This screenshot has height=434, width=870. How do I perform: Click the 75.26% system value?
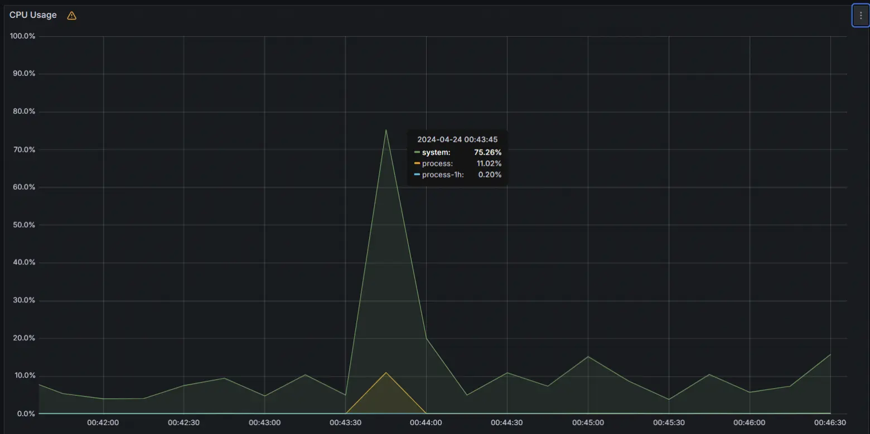pos(487,152)
